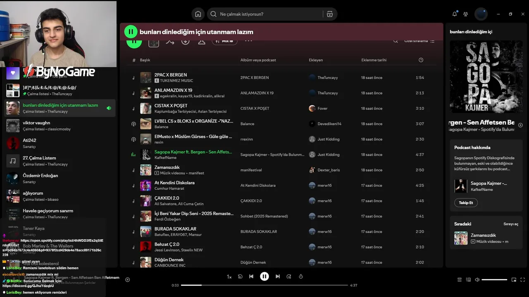Click the 'Takip Et' follow button
The image size is (529, 297).
(x=466, y=203)
